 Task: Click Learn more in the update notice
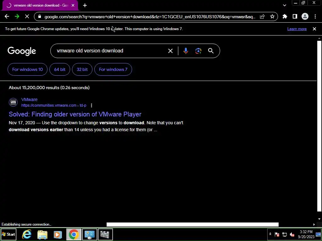297,29
